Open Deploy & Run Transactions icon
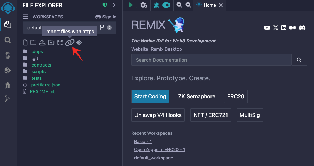Screen dimensions: 314x166 [x=8, y=70]
